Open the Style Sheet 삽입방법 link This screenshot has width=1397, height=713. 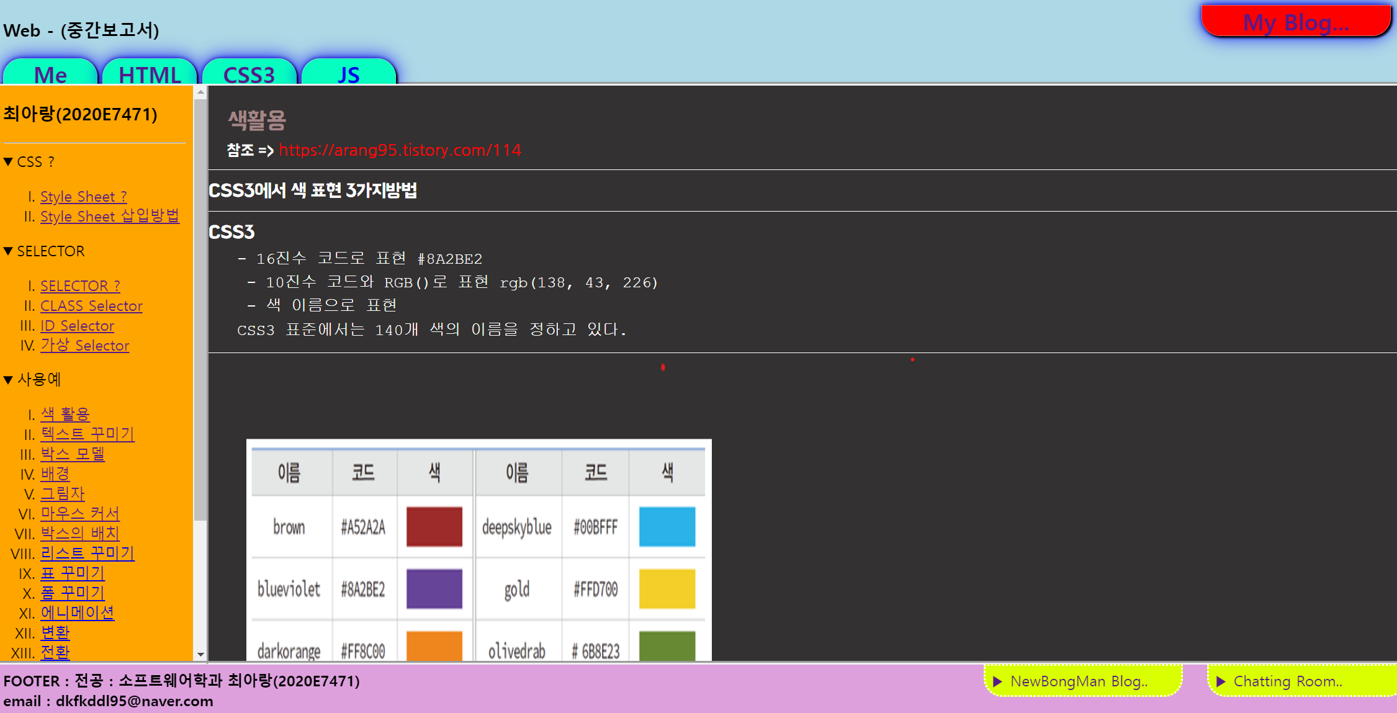pyautogui.click(x=110, y=217)
